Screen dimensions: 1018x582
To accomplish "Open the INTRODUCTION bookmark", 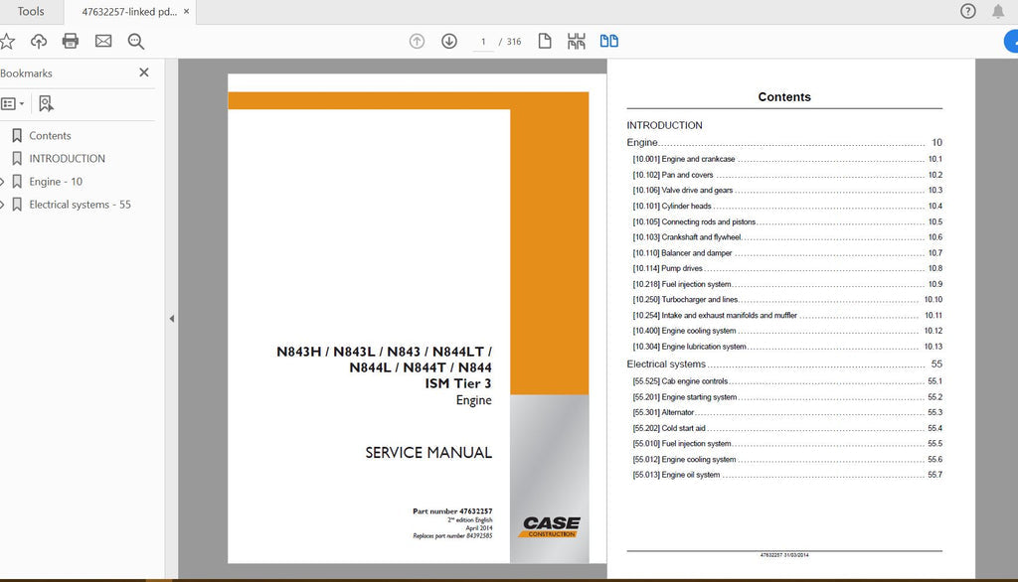I will coord(67,158).
